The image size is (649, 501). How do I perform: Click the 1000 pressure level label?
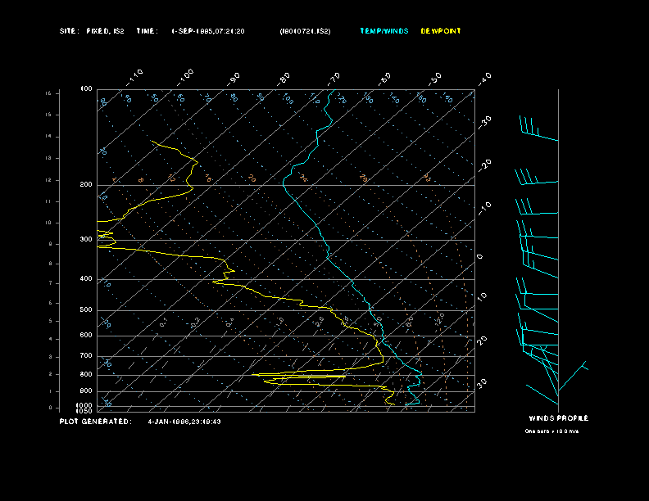(84, 405)
